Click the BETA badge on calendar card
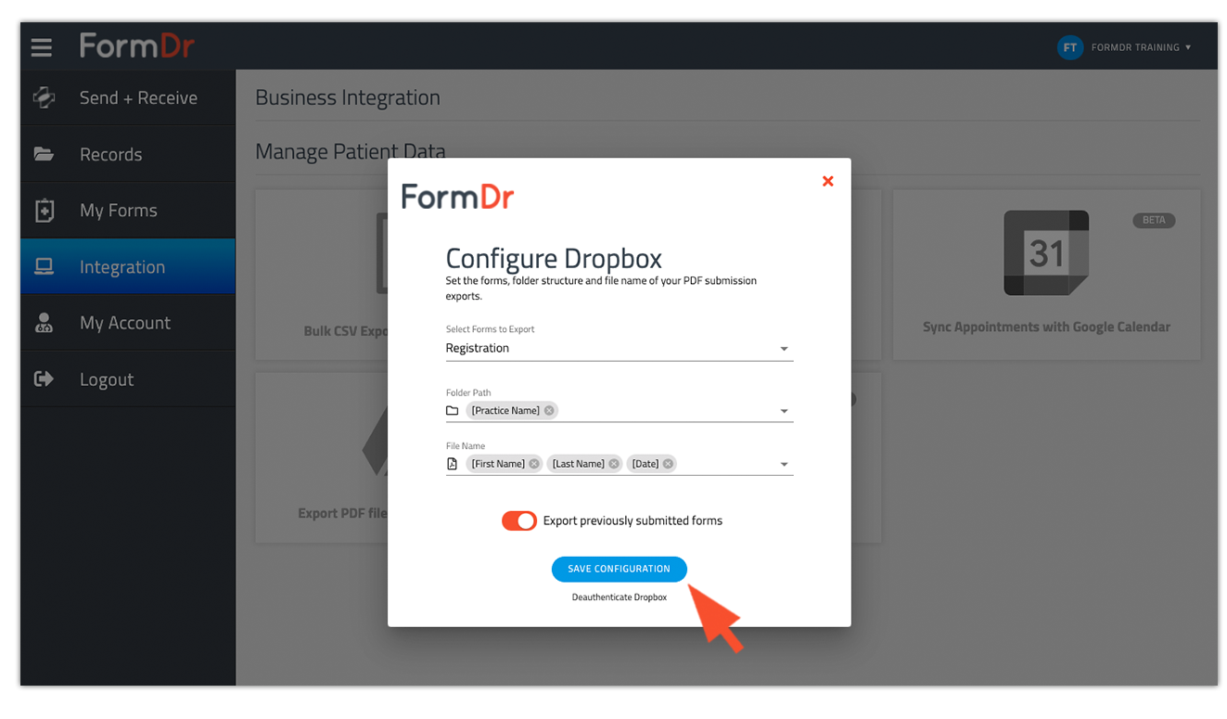 tap(1154, 220)
